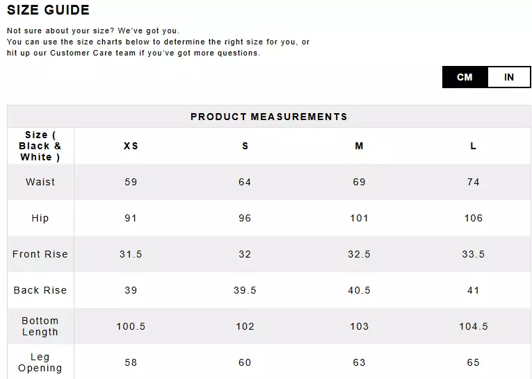The image size is (532, 379).
Task: Click the Size Guide heading
Action: pyautogui.click(x=48, y=10)
